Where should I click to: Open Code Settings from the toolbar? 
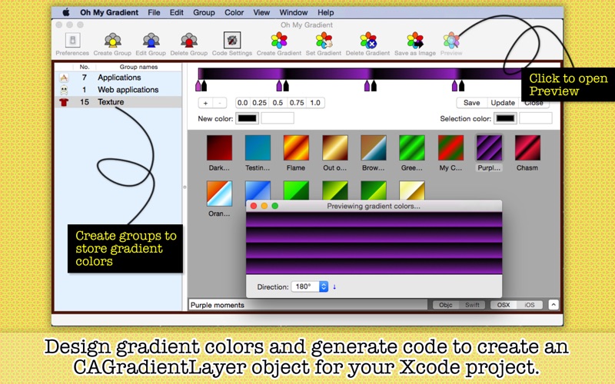point(232,40)
